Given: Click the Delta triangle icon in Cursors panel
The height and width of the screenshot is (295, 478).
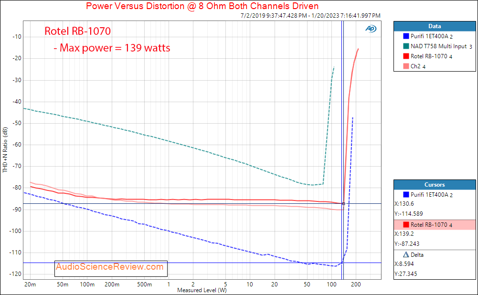Looking at the screenshot, I should tap(406, 254).
